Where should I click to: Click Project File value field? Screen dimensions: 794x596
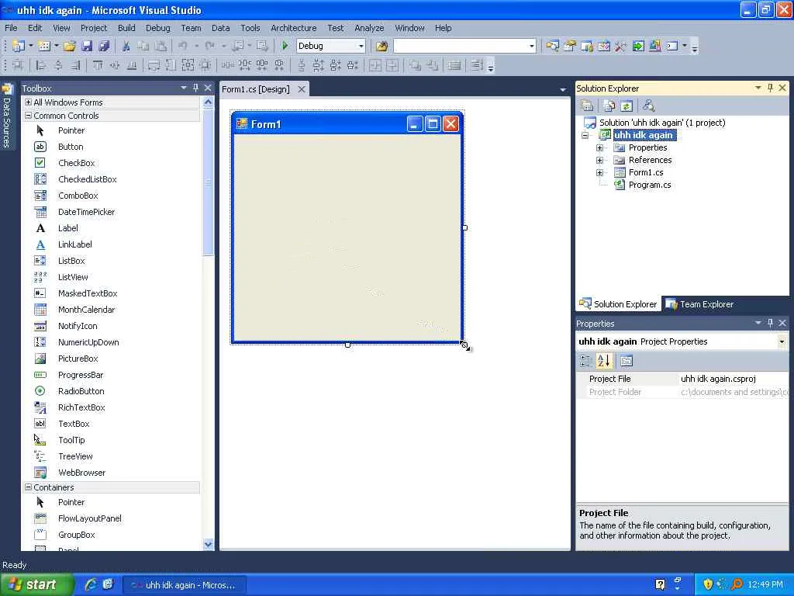tap(733, 379)
